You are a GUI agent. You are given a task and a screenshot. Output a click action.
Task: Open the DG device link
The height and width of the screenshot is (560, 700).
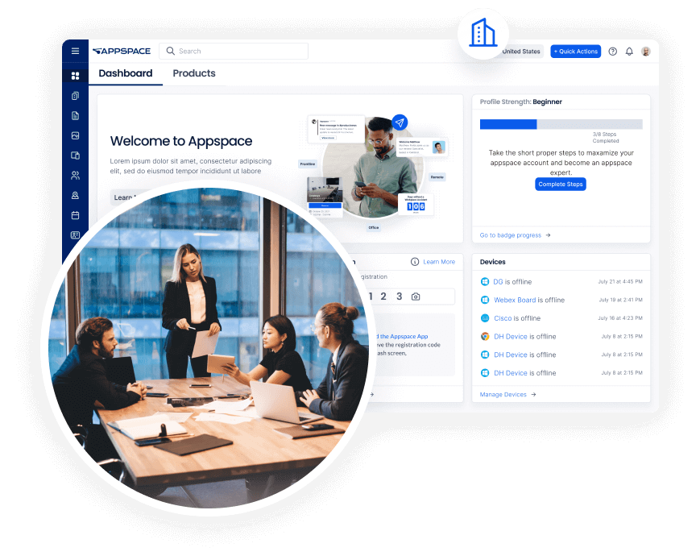click(x=498, y=282)
